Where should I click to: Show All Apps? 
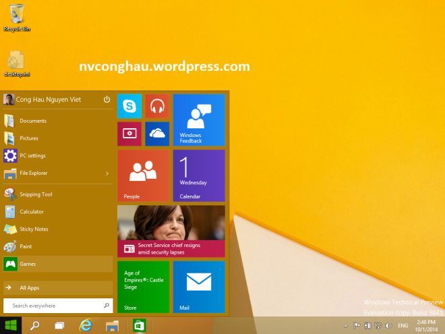click(x=58, y=287)
